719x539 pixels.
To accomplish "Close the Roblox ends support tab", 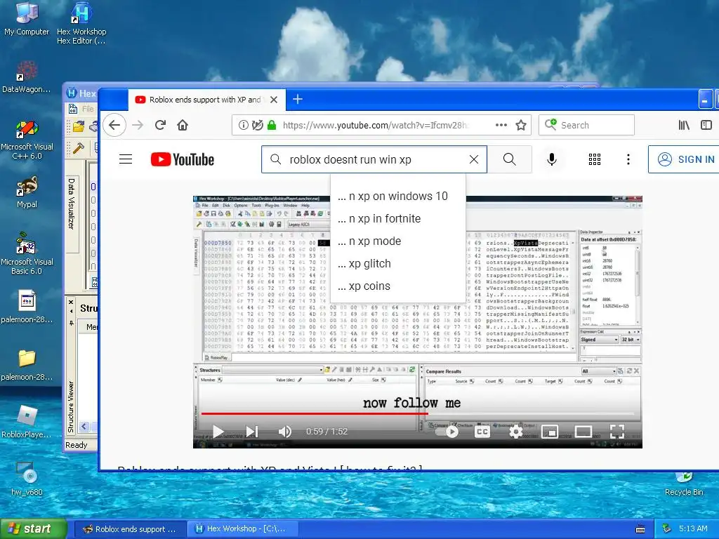I will click(x=274, y=100).
